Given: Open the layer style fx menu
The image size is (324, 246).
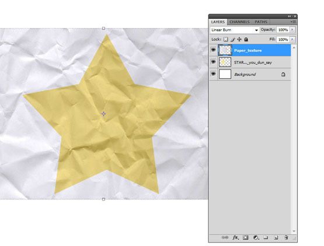Looking at the screenshot, I should click(236, 237).
